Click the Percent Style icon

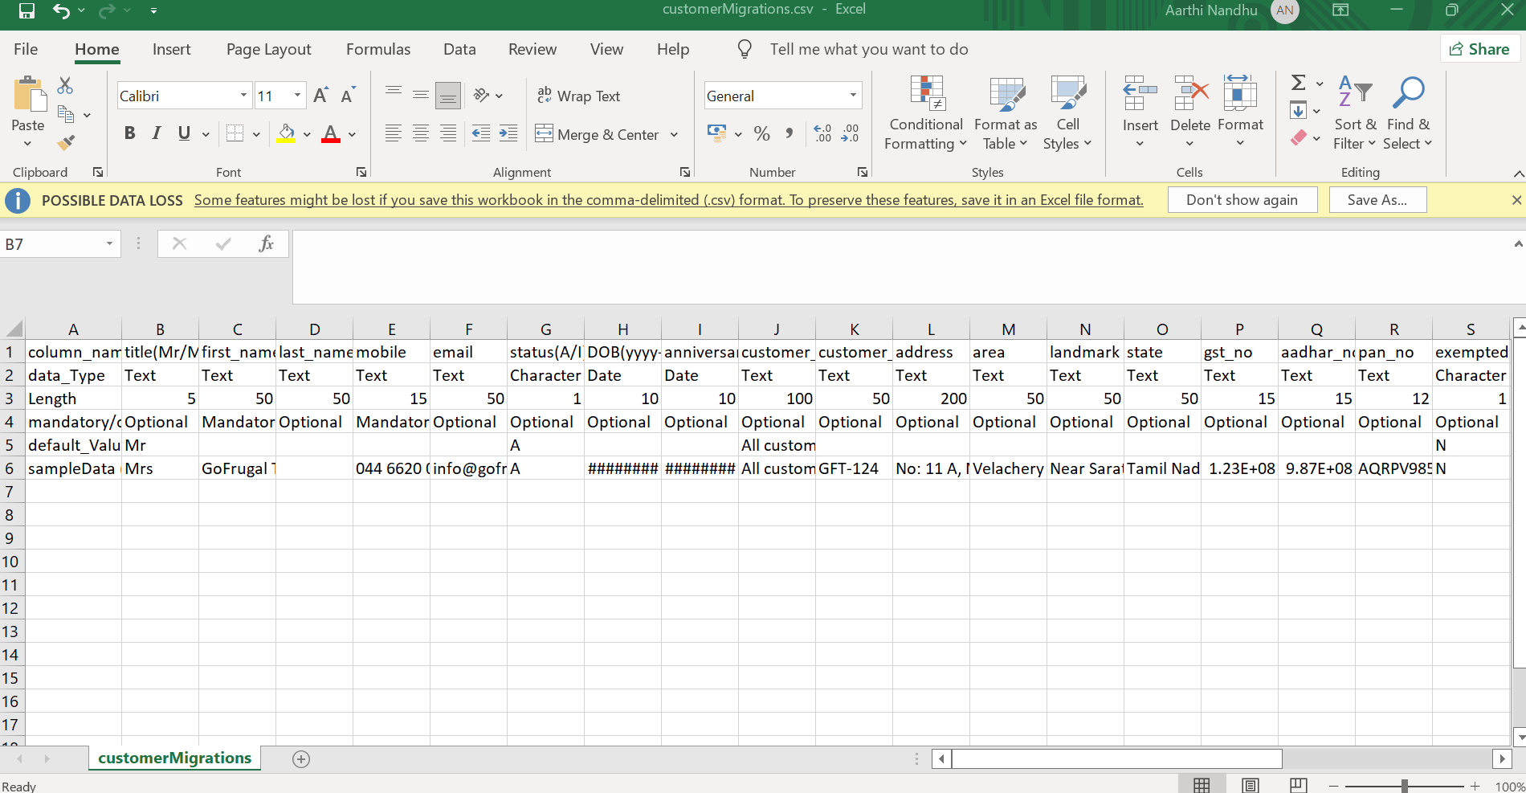click(x=761, y=134)
